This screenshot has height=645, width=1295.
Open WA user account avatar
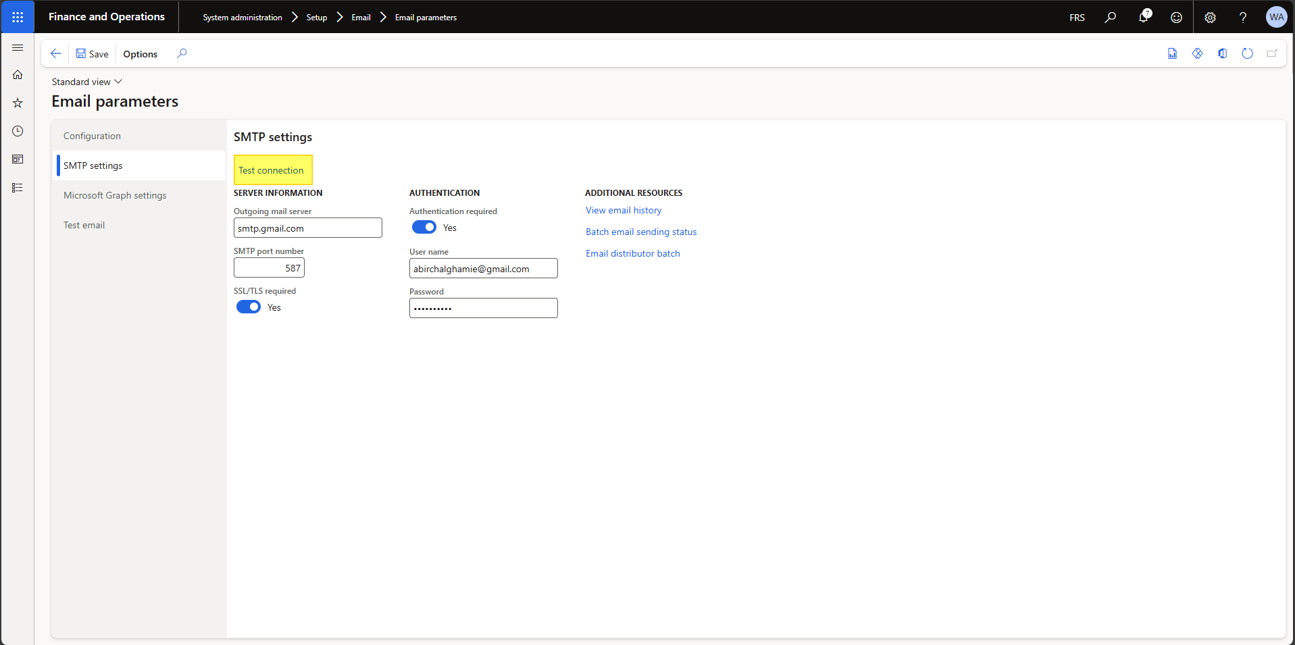[x=1276, y=18]
